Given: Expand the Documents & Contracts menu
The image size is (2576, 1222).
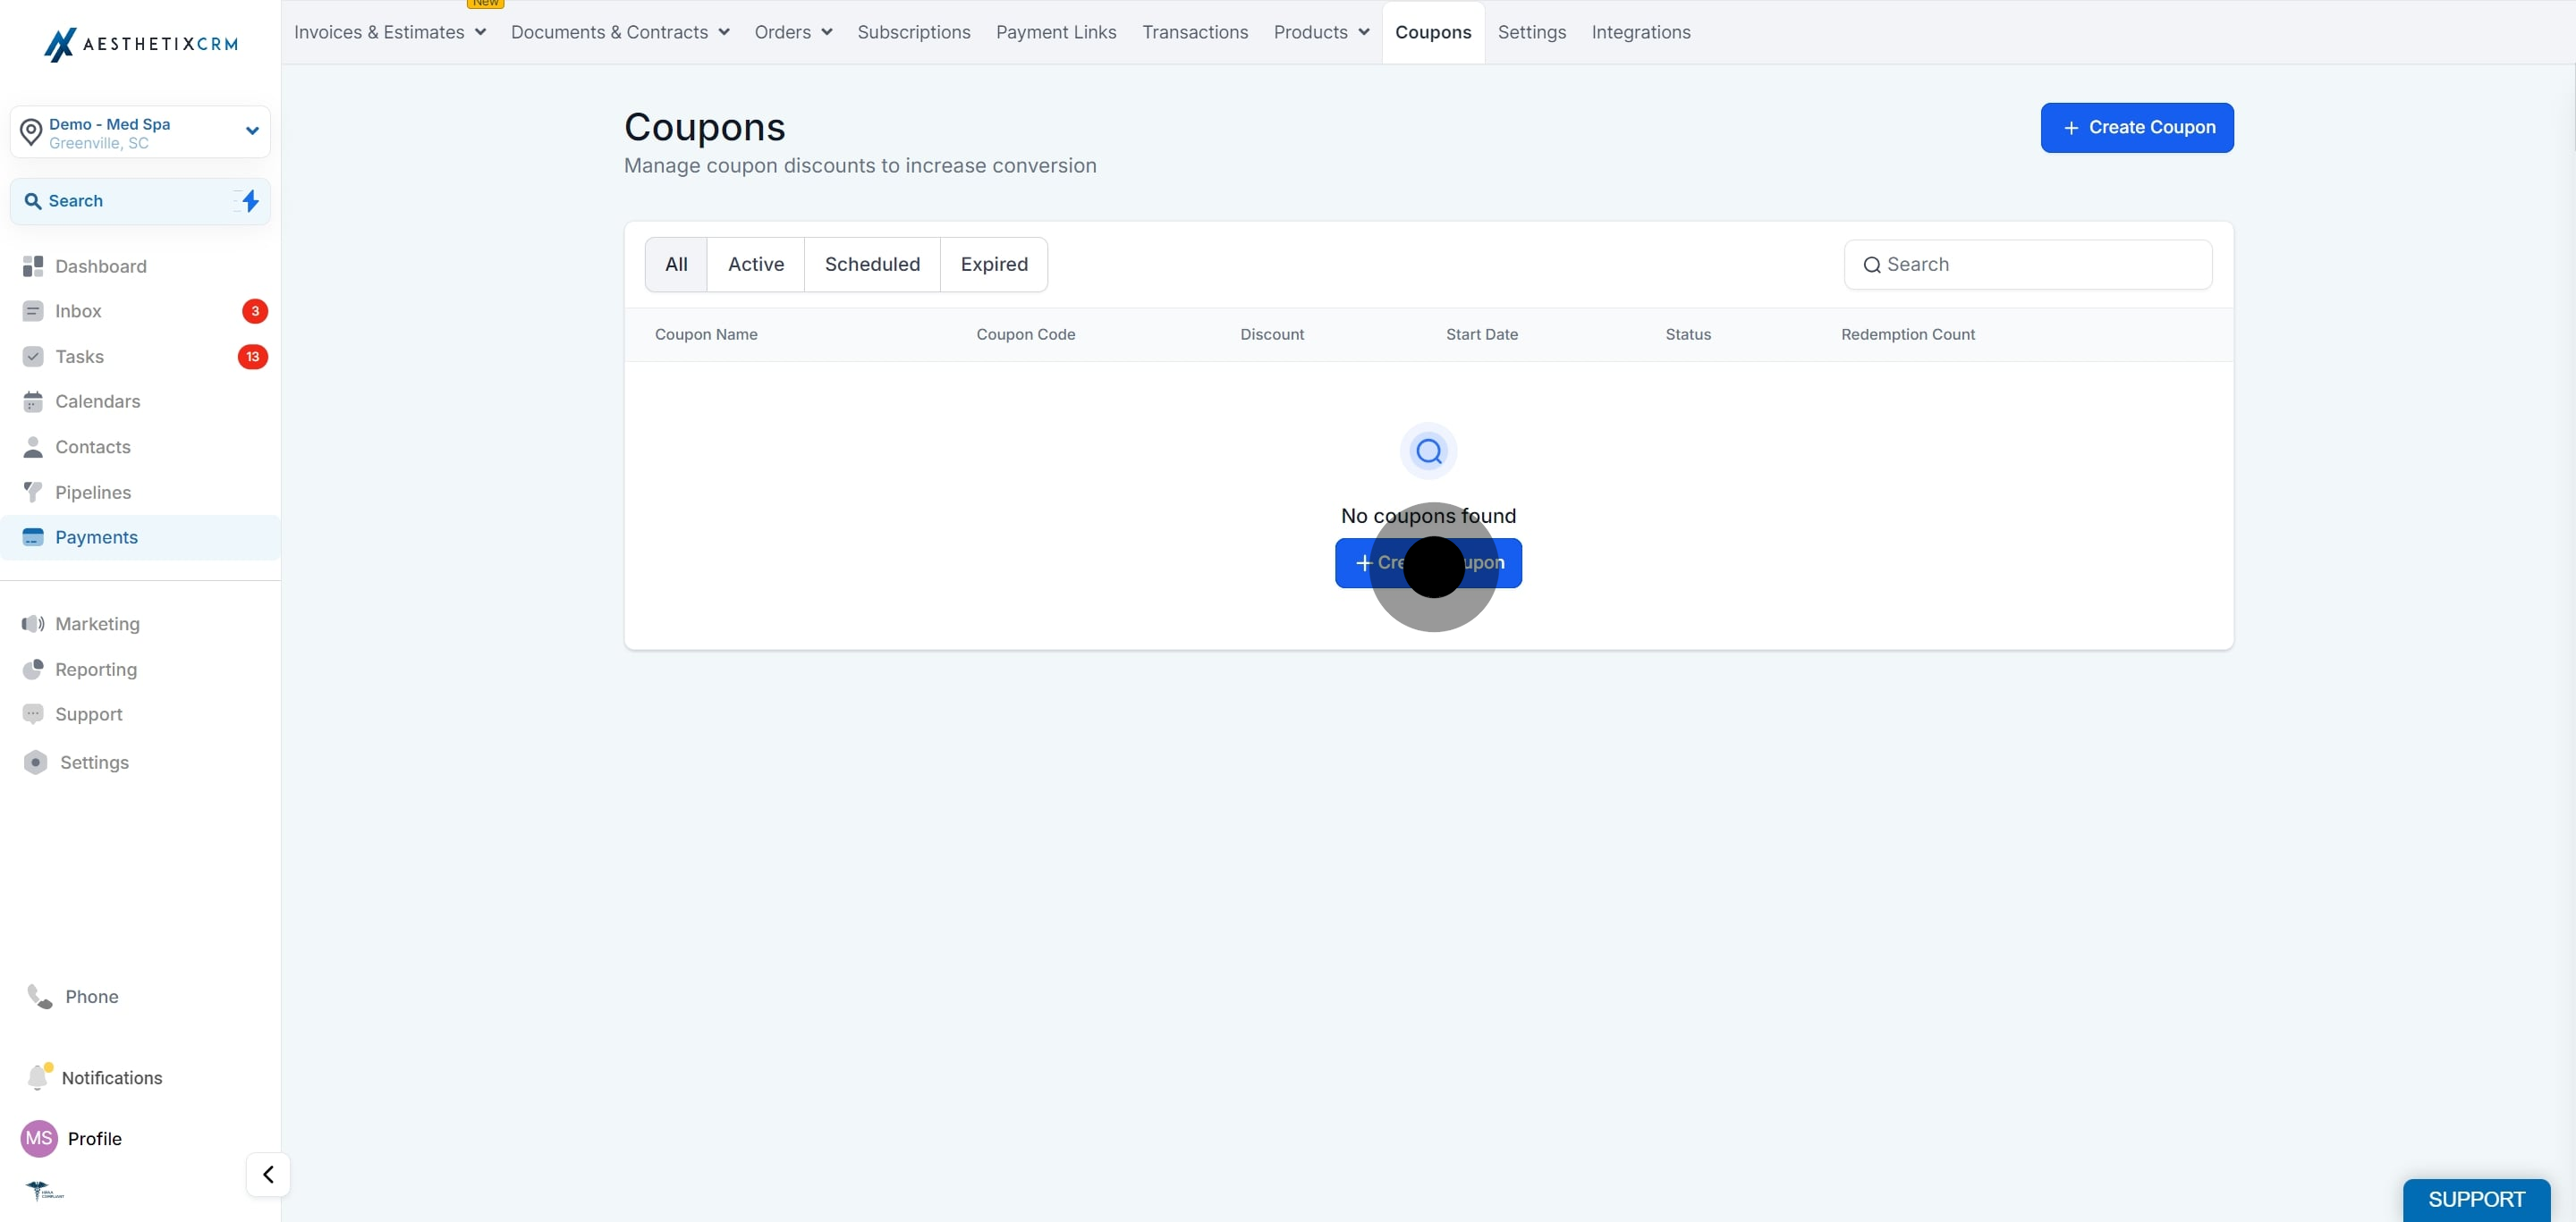Looking at the screenshot, I should pyautogui.click(x=620, y=32).
